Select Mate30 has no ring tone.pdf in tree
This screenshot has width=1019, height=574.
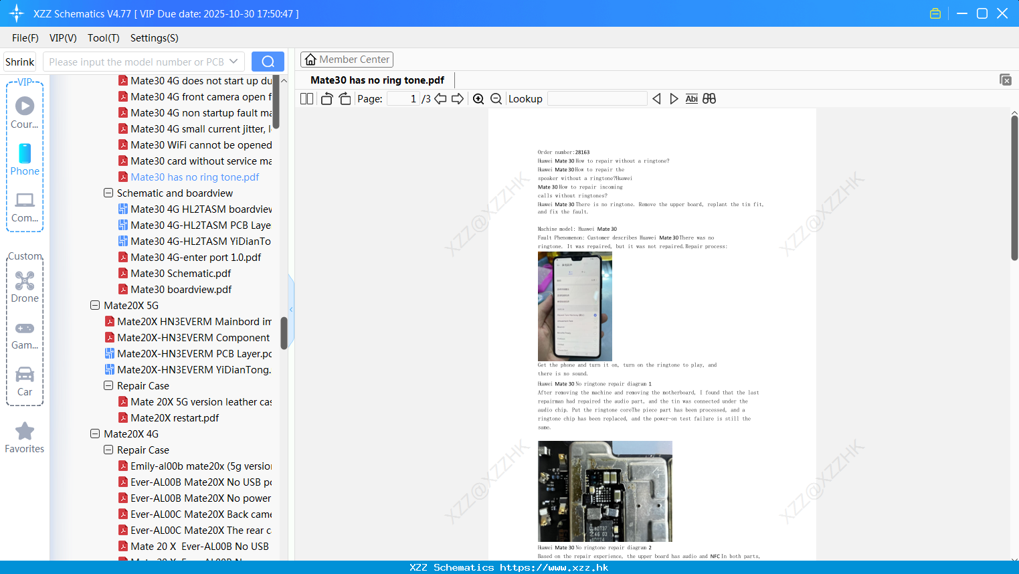189,177
